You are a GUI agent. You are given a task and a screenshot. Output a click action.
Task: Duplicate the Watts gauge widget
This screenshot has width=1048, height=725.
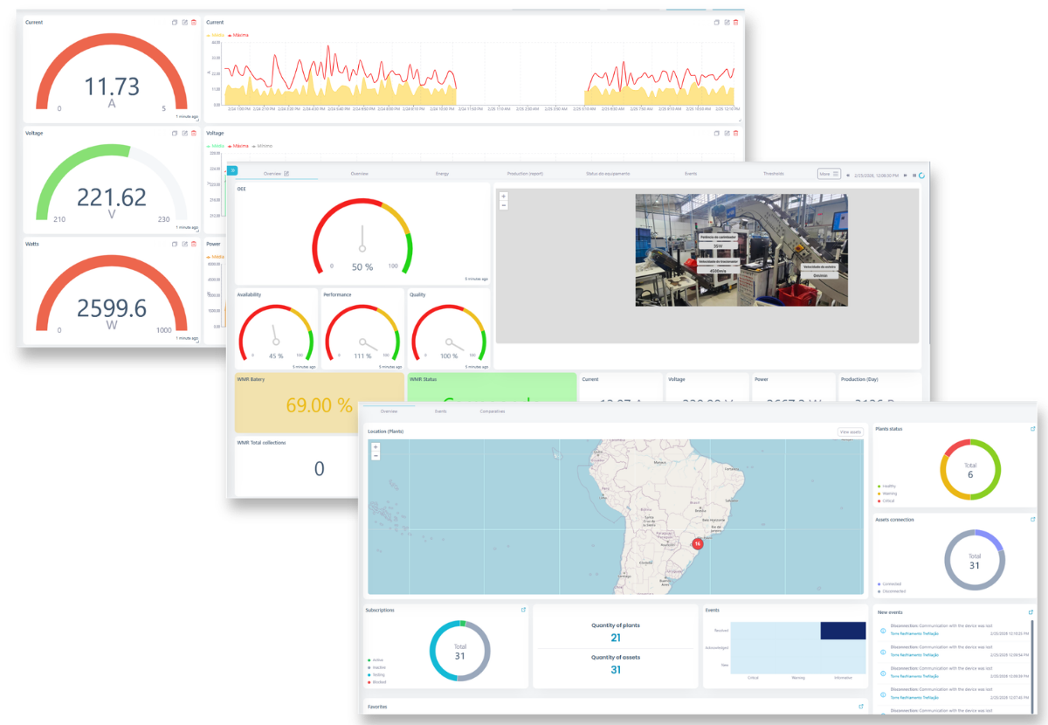(x=175, y=245)
